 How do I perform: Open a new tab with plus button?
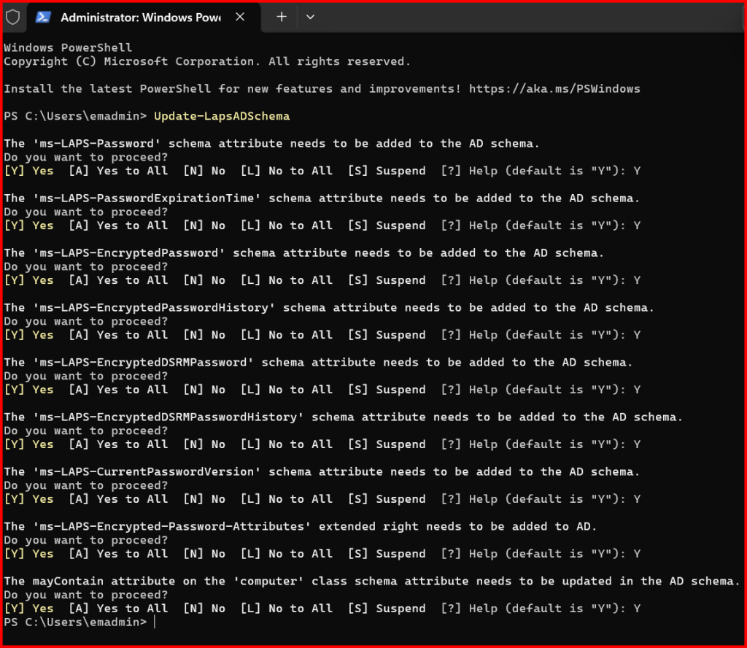[x=282, y=17]
